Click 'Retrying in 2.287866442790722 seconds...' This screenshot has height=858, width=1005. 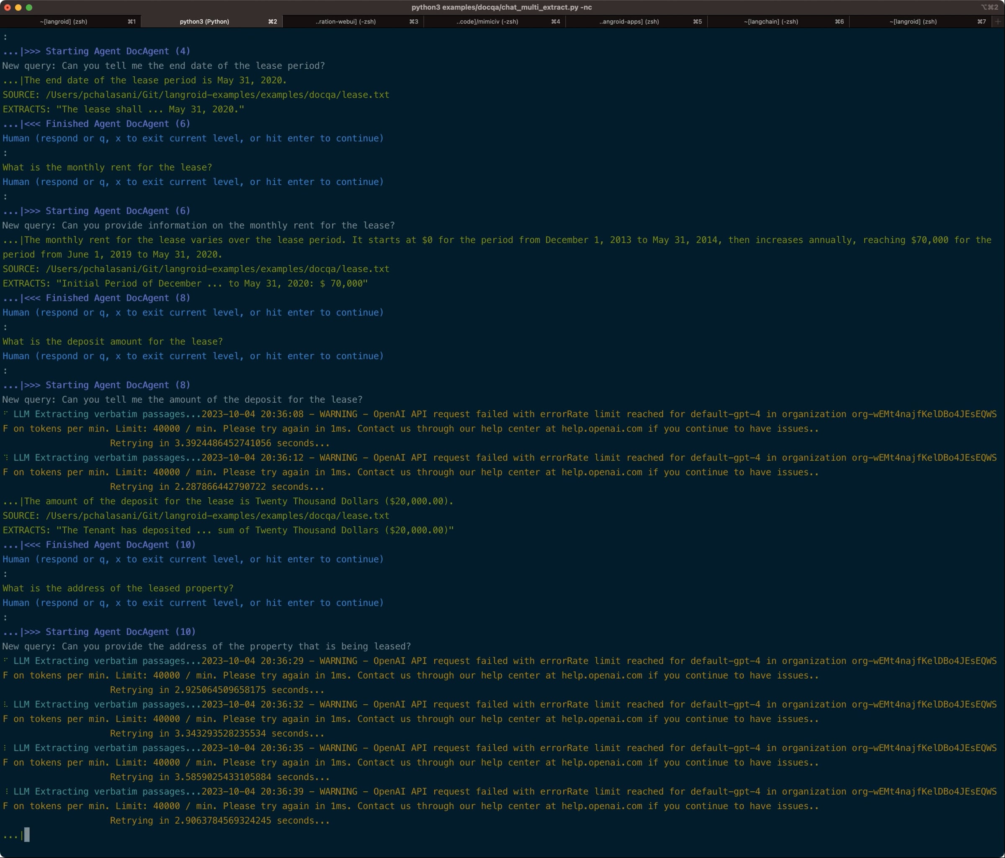[217, 487]
